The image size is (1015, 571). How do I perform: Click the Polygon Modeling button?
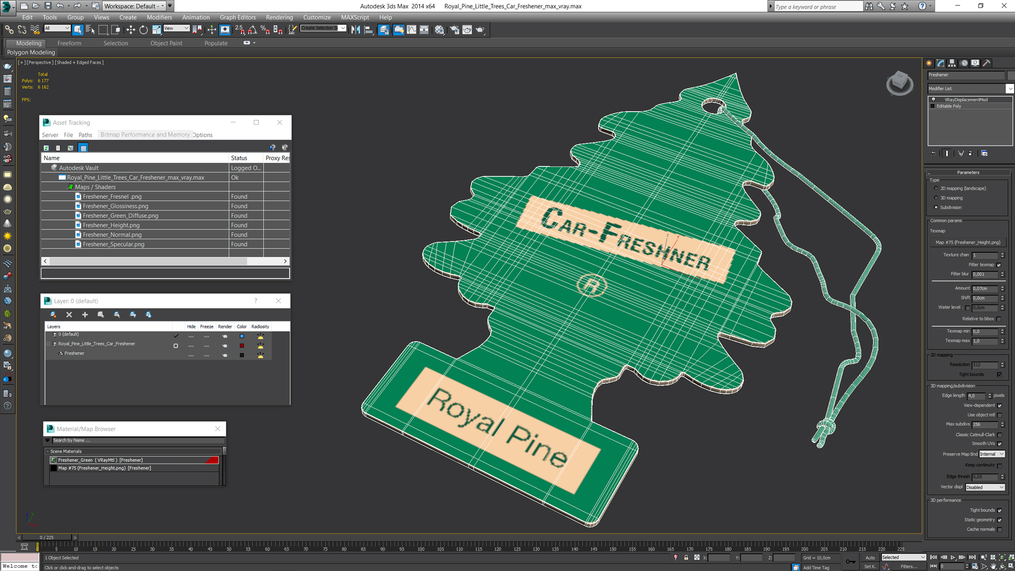point(31,52)
